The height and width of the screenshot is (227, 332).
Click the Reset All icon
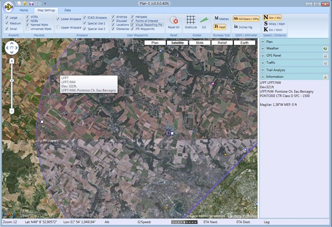[174, 20]
